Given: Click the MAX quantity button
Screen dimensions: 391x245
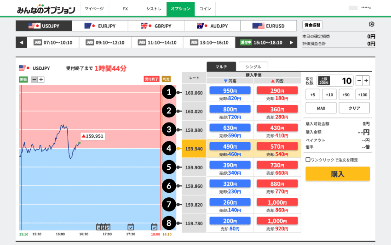Looking at the screenshot, I should click(x=321, y=108).
